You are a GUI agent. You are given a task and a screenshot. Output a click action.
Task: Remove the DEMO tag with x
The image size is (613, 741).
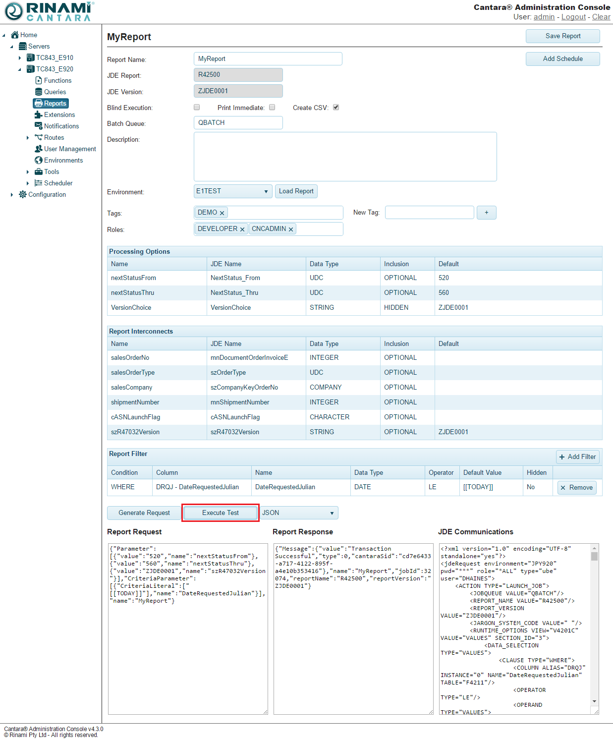point(222,213)
